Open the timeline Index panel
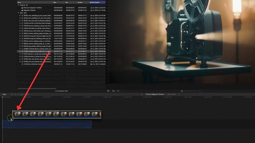This screenshot has height=143, width=255. click(x=4, y=94)
